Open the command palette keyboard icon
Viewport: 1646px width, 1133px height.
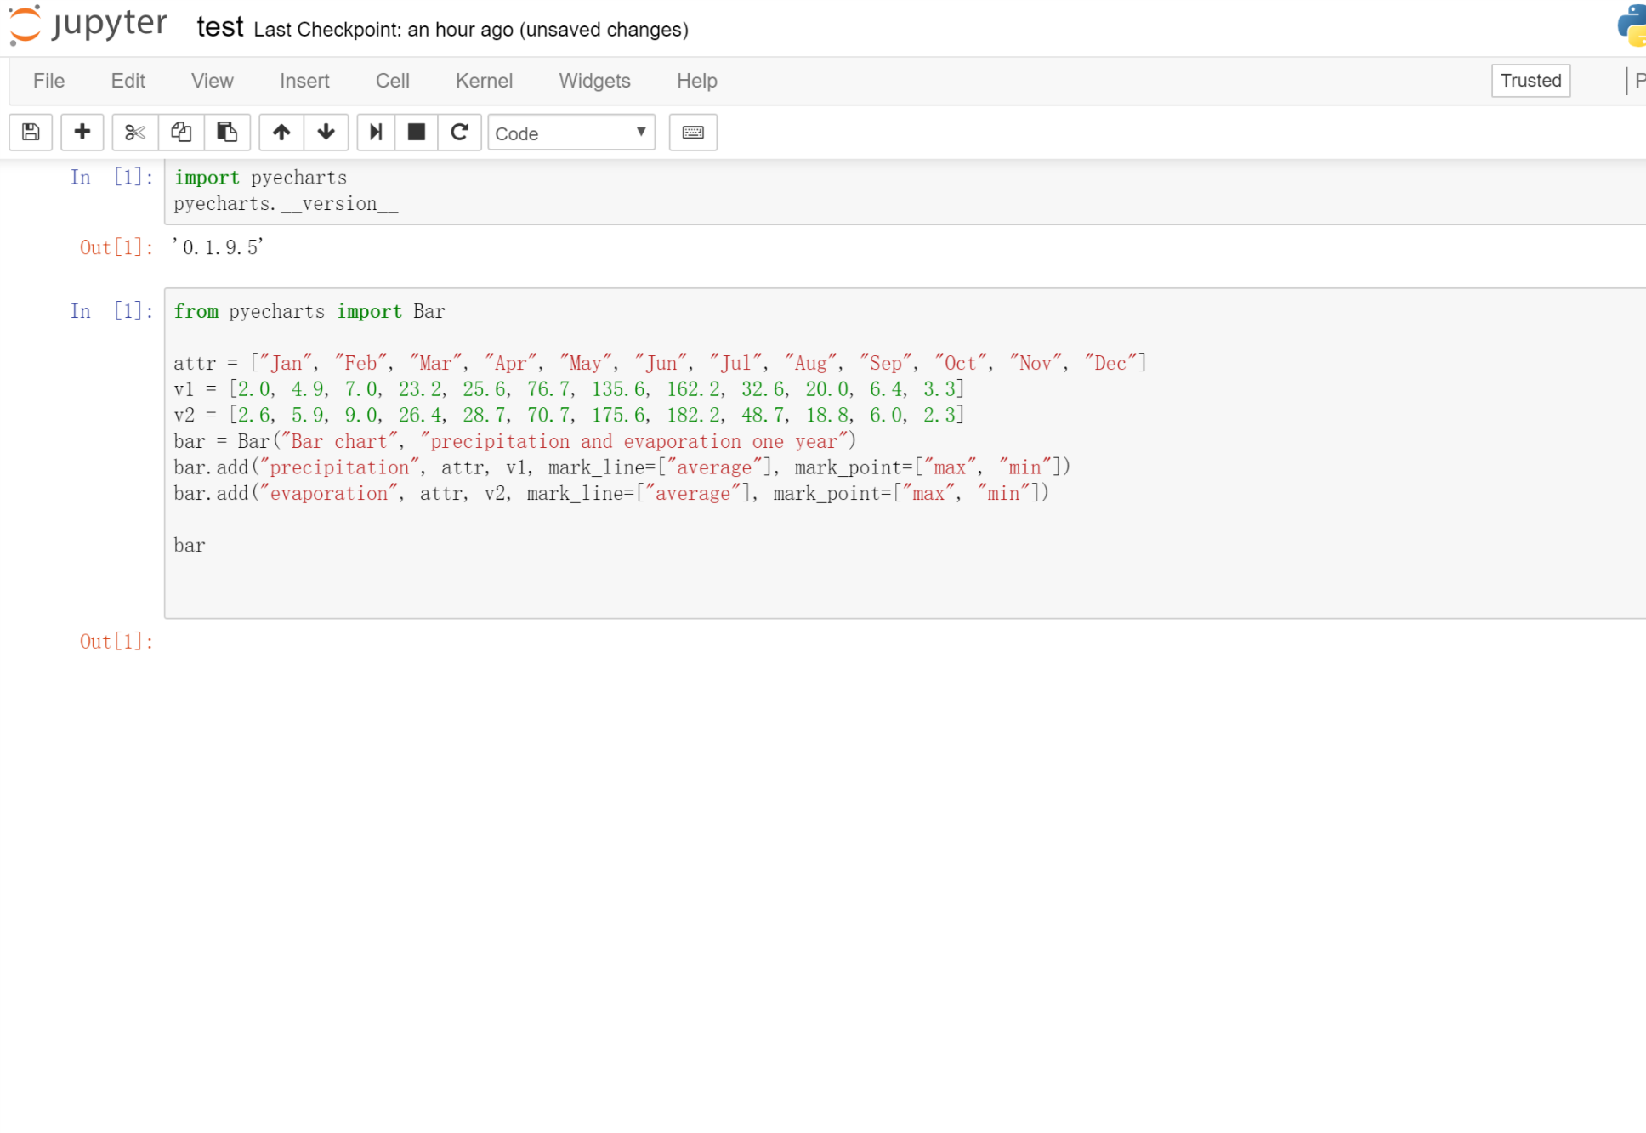pos(693,133)
